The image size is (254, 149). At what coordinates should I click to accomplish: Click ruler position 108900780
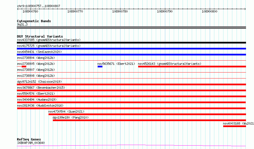point(120,11)
